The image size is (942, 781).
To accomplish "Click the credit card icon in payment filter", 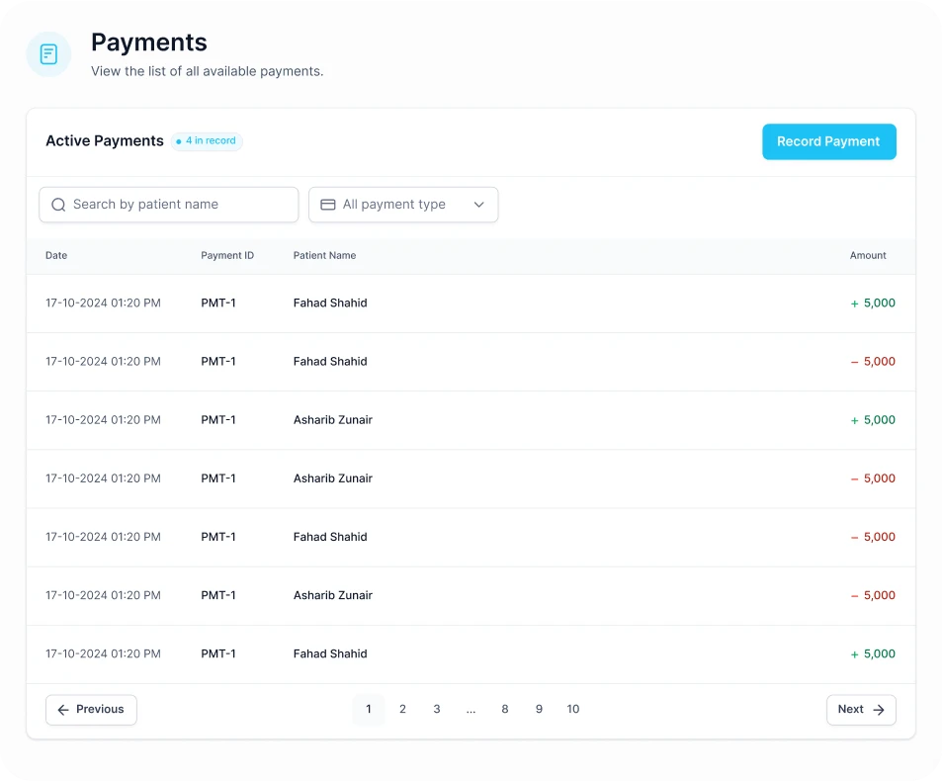I will point(328,205).
